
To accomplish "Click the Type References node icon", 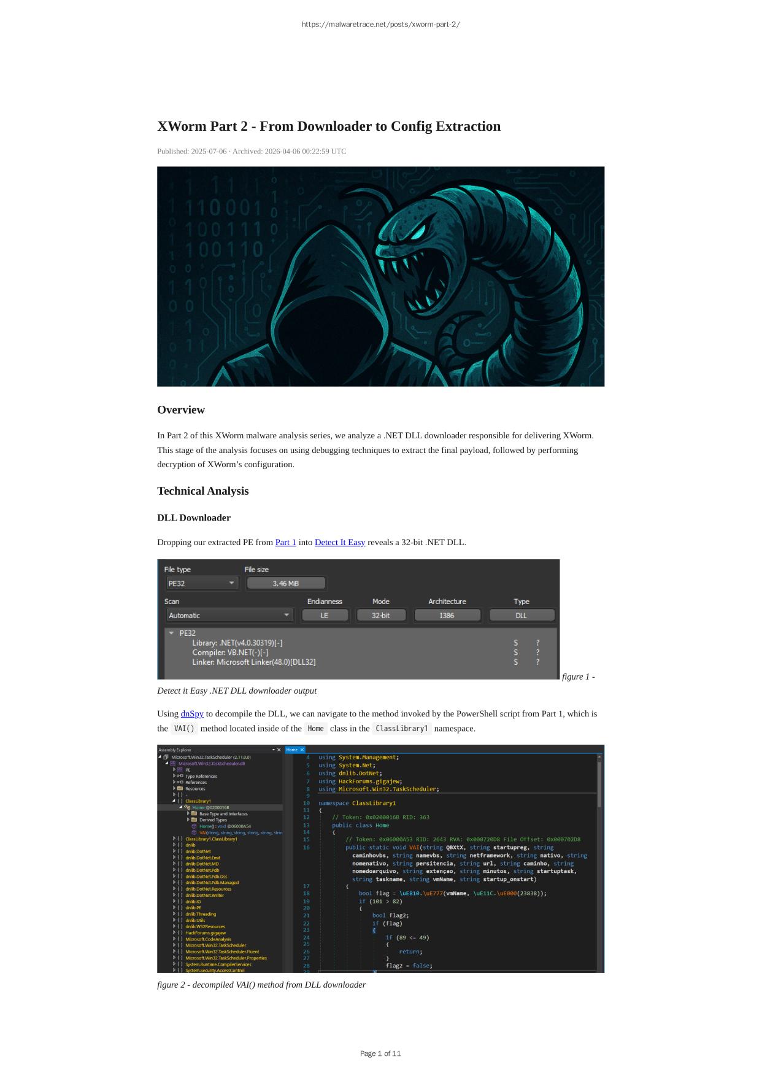I will point(180,776).
